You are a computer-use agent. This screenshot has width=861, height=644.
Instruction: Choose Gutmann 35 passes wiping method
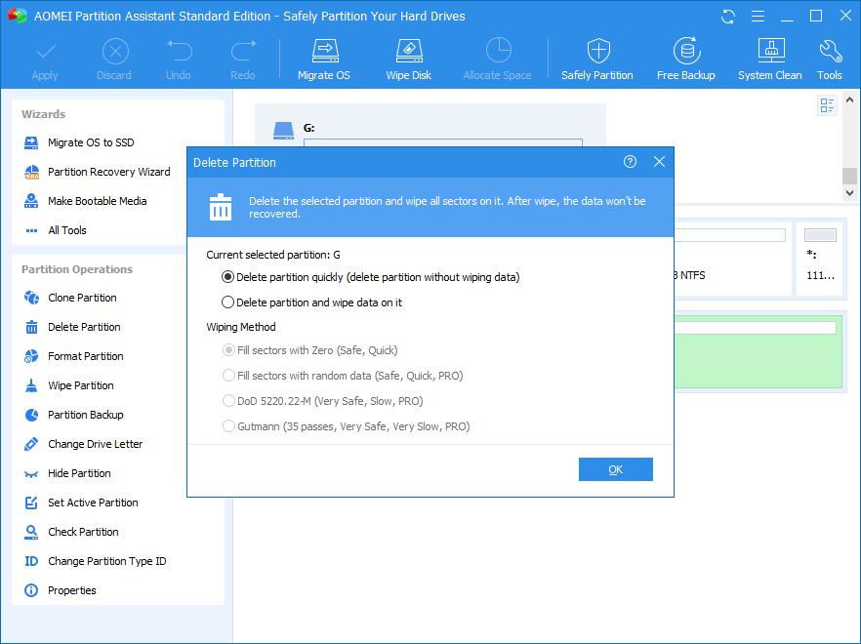pos(228,426)
